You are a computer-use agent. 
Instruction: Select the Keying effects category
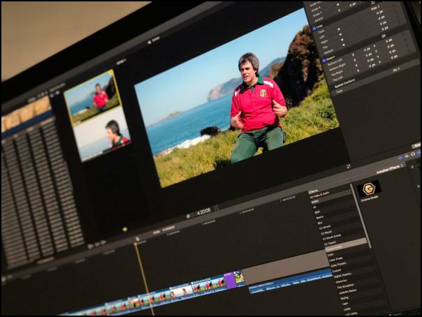click(344, 298)
